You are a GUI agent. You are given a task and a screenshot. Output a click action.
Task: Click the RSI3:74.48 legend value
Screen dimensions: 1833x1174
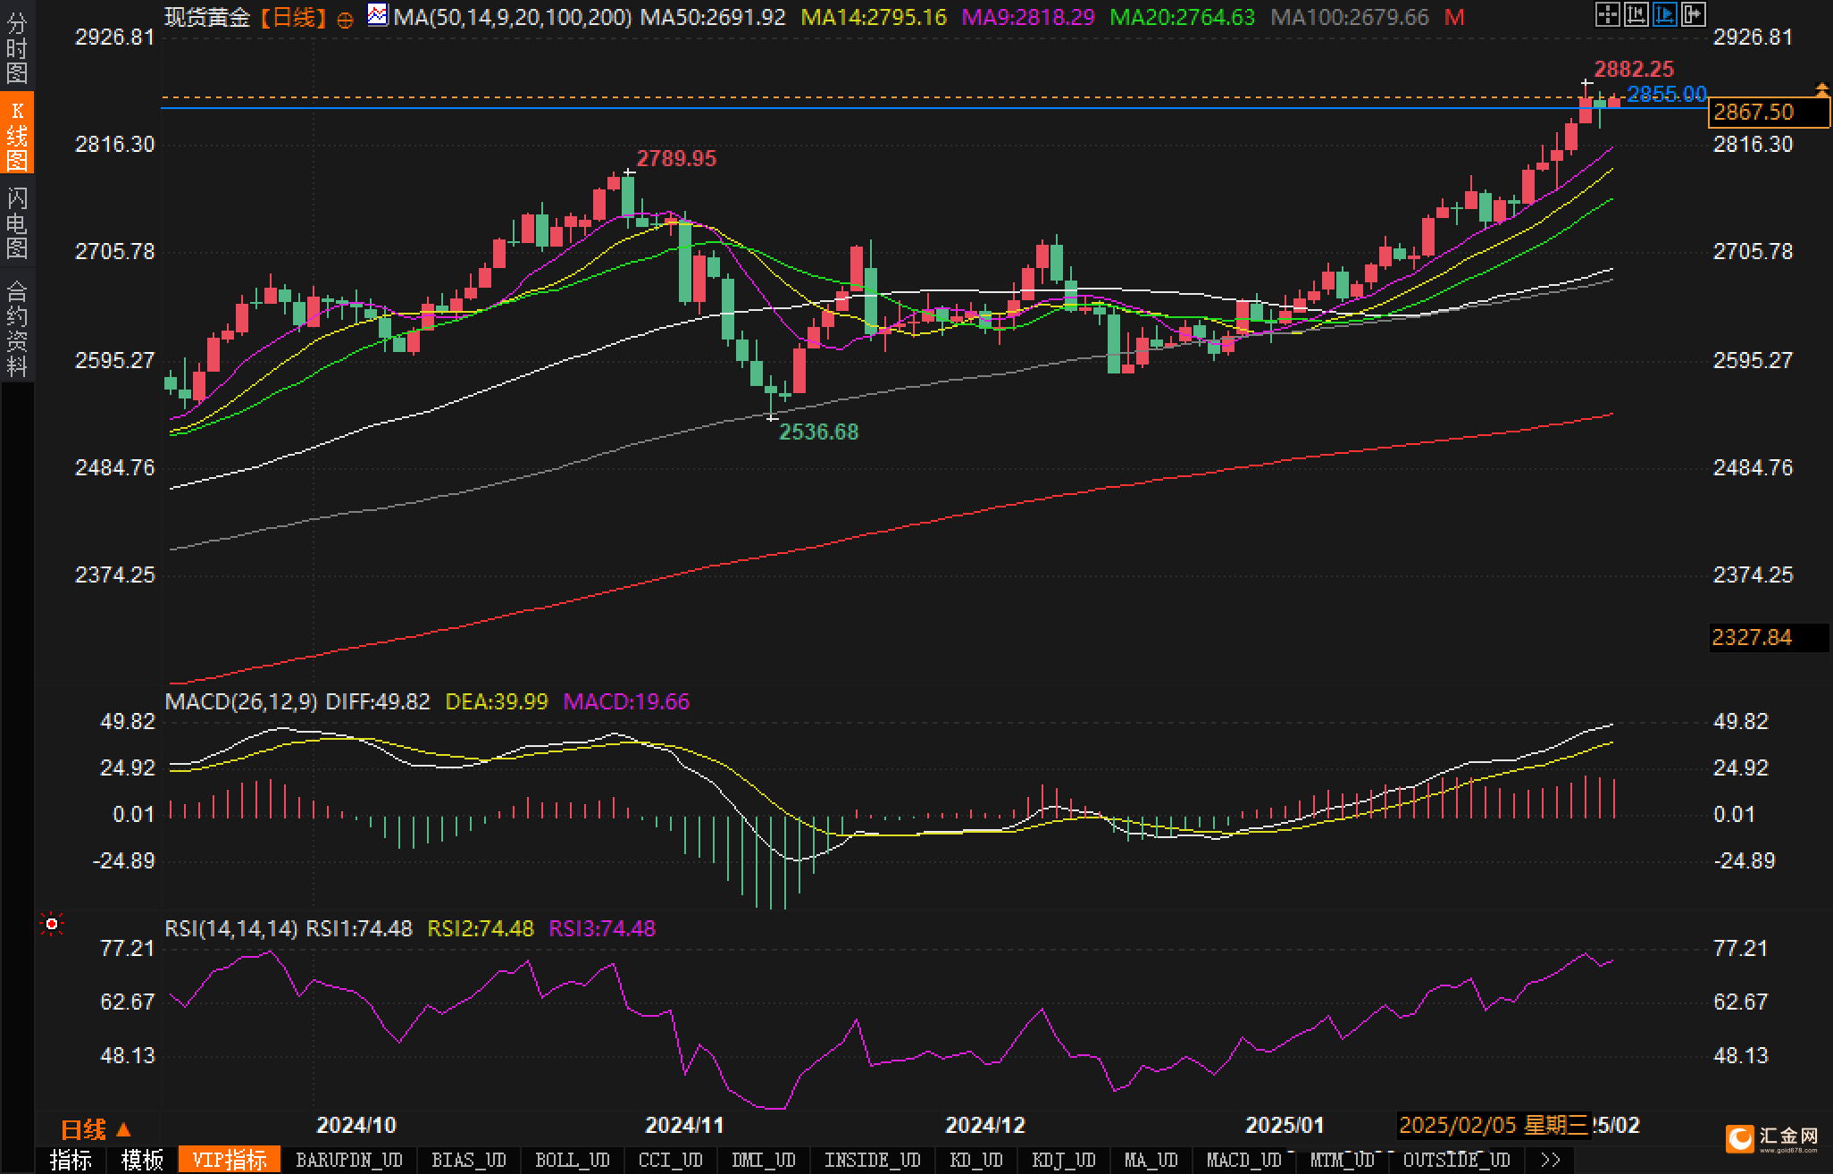(x=602, y=928)
